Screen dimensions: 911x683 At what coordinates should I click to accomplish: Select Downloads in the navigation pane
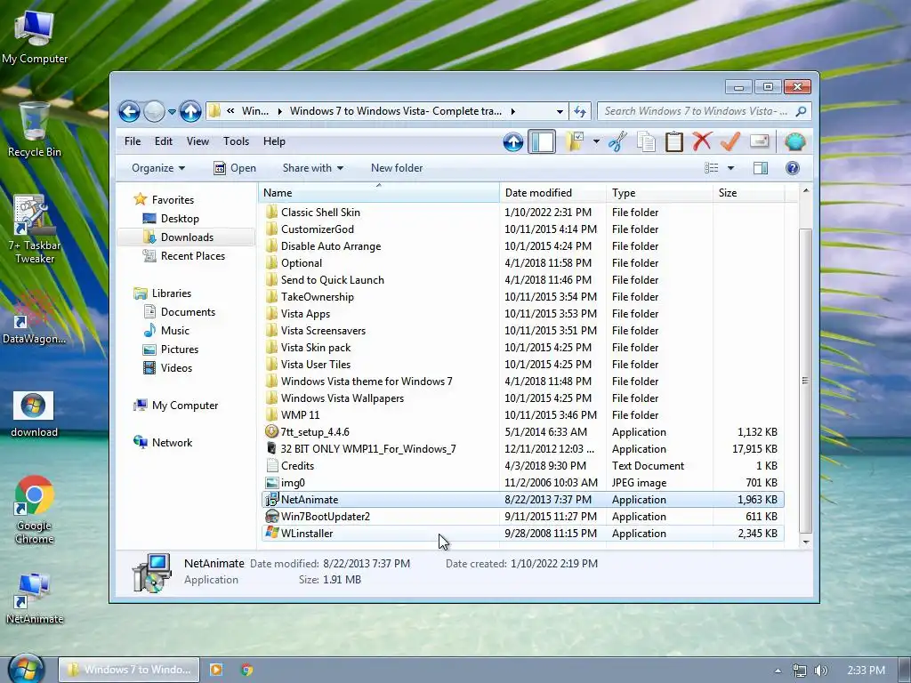(187, 237)
